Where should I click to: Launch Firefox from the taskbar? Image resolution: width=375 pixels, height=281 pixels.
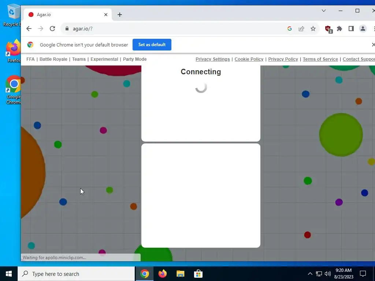click(x=163, y=274)
